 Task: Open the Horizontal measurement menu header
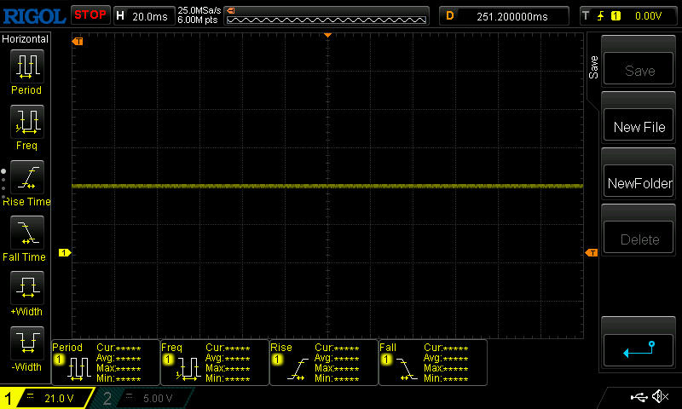tap(26, 39)
